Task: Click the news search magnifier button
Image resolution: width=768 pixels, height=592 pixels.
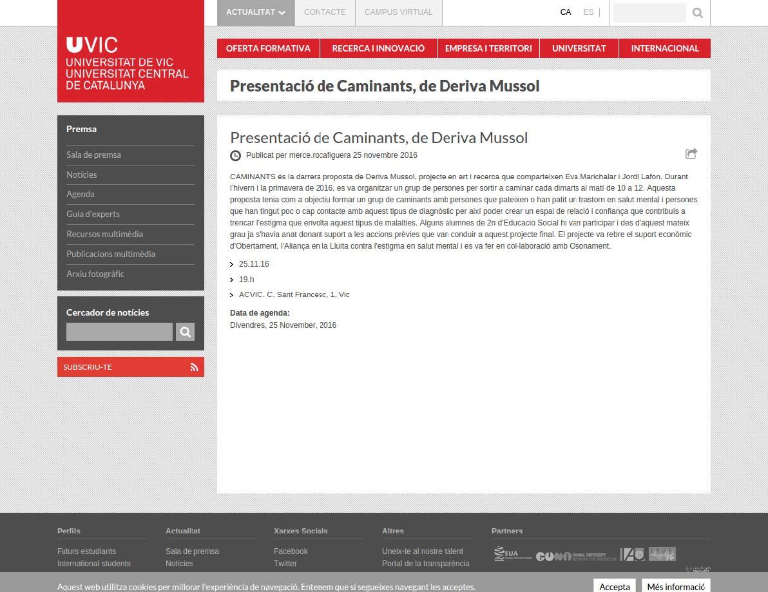Action: [185, 332]
